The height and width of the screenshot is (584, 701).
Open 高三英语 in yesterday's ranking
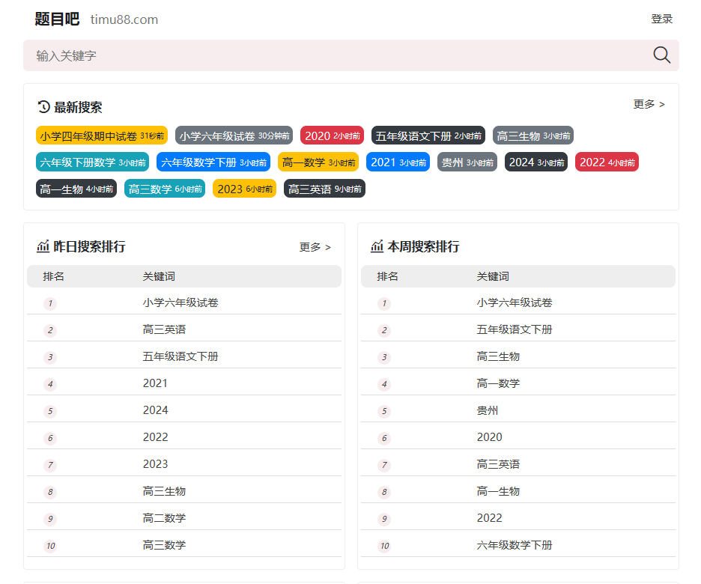click(164, 329)
